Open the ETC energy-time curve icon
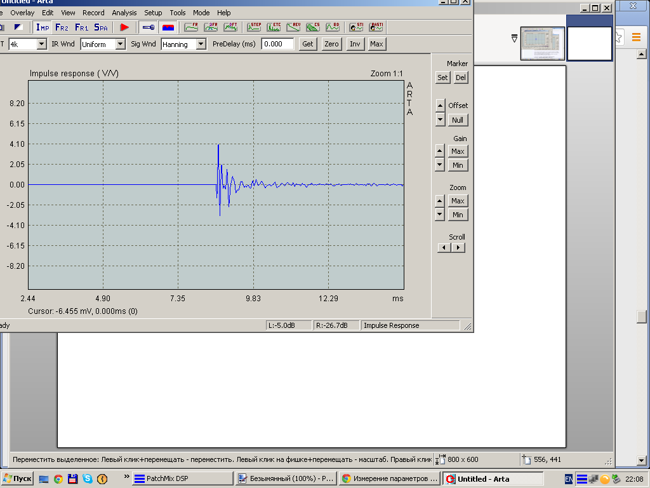650x488 pixels. [x=274, y=27]
